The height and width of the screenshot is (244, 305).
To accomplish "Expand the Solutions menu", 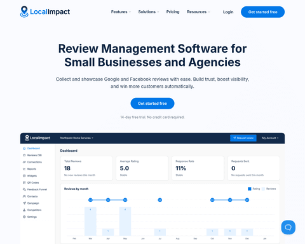I will tap(149, 12).
